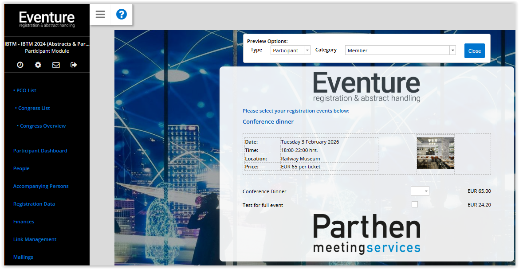The height and width of the screenshot is (269, 519).
Task: Open Registration Data menu item
Action: point(34,204)
